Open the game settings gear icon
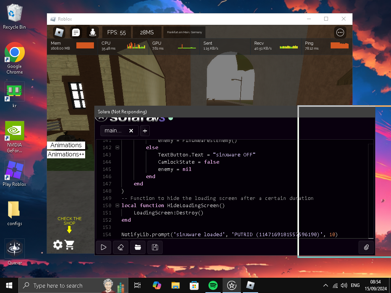The width and height of the screenshot is (391, 293). click(x=58, y=245)
